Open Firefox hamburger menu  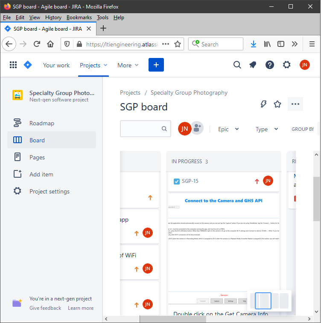pyautogui.click(x=312, y=44)
